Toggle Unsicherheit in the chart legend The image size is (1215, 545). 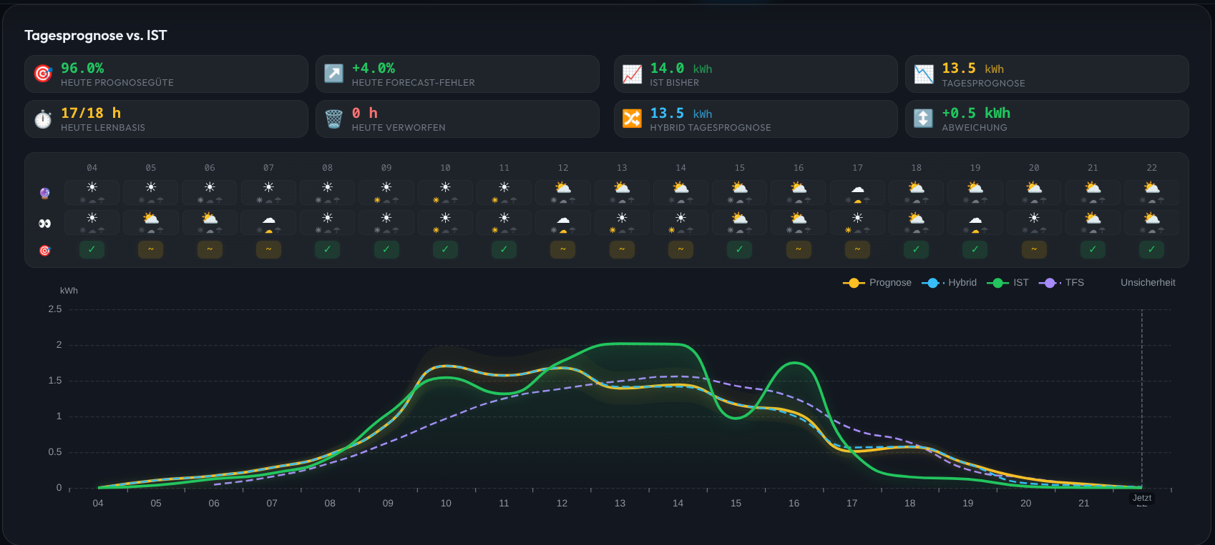click(1148, 283)
